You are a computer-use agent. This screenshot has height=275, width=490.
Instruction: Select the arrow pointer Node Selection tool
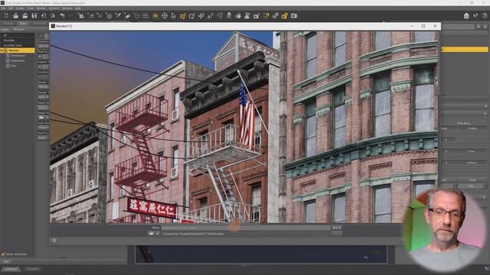pyautogui.click(x=174, y=15)
